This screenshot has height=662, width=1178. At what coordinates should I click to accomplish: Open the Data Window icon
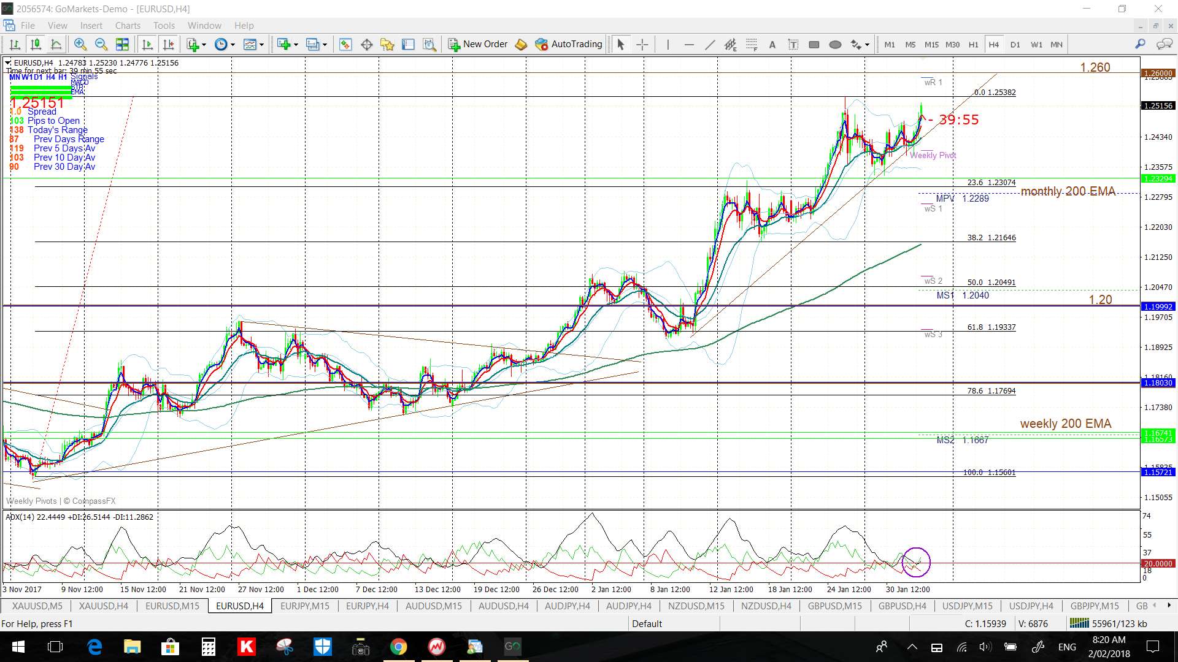pyautogui.click(x=367, y=44)
